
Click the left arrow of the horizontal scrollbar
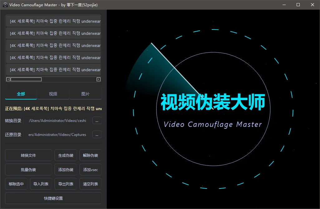click(8, 79)
